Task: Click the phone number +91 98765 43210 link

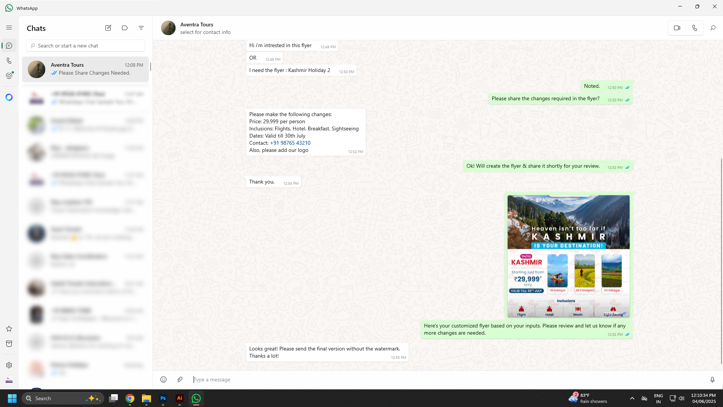Action: pyautogui.click(x=290, y=143)
